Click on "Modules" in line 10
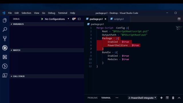 pyautogui.click(x=112, y=59)
